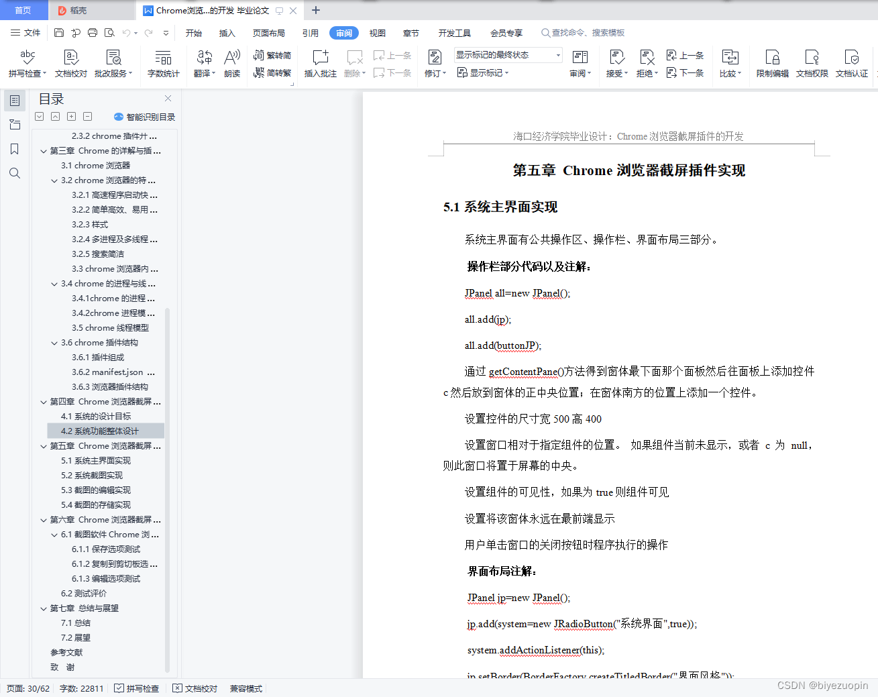Collapse the 第五章 tree node
The width and height of the screenshot is (878, 697).
point(44,446)
